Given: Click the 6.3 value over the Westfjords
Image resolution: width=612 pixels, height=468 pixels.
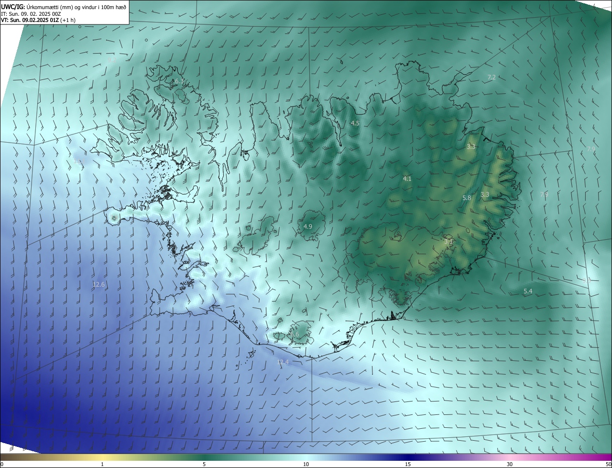Looking at the screenshot, I should 178,81.
